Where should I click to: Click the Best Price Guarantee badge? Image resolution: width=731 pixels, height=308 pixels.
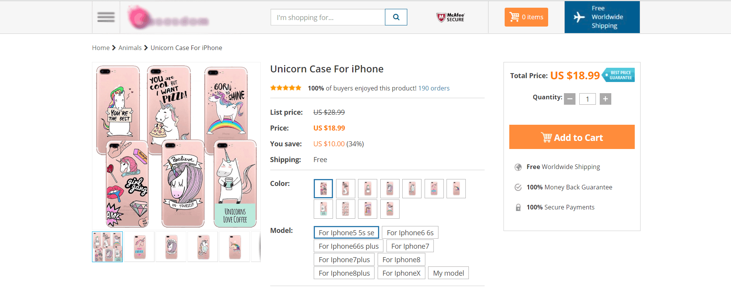[619, 75]
